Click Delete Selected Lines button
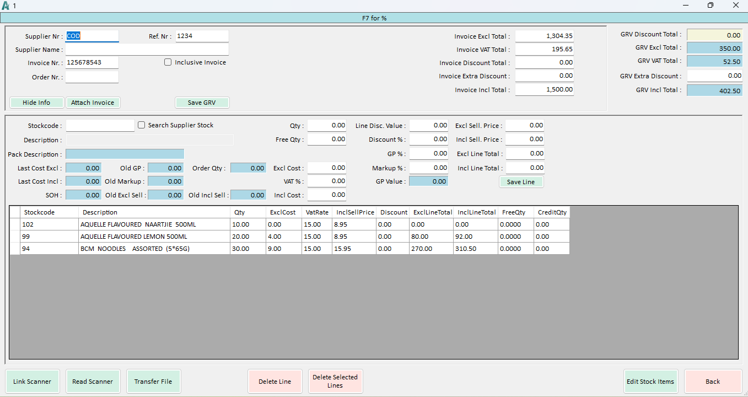Image resolution: width=748 pixels, height=397 pixels. [x=335, y=382]
